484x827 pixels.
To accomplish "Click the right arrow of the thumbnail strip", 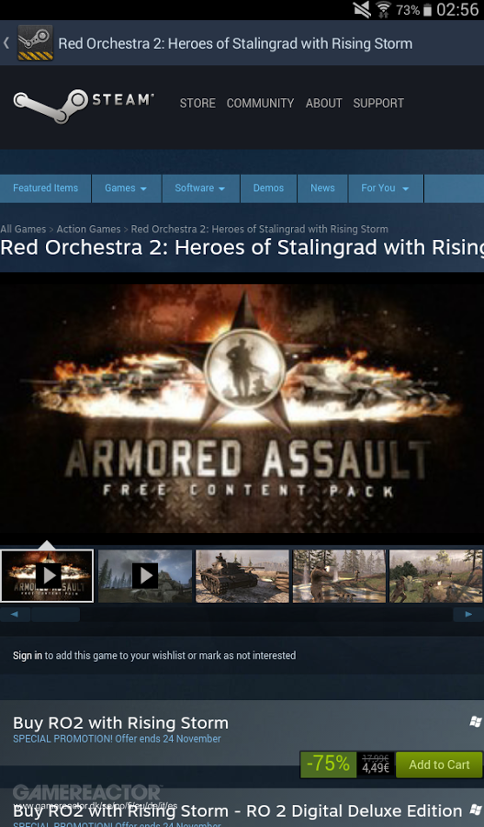I will (x=468, y=615).
